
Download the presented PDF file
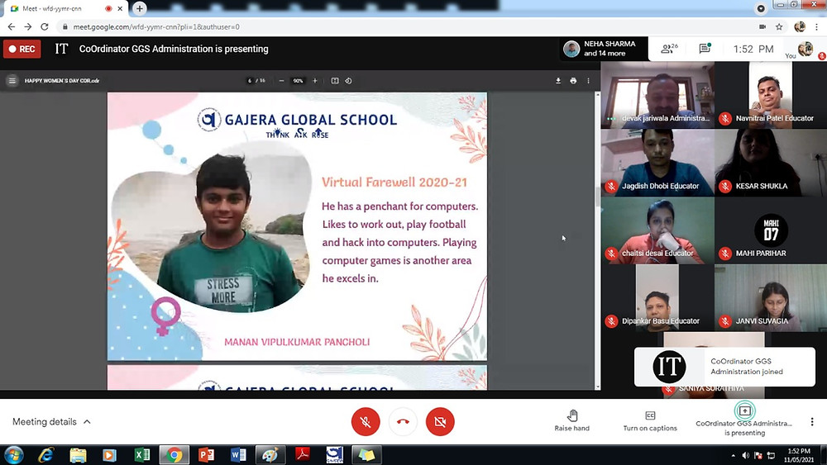click(558, 81)
